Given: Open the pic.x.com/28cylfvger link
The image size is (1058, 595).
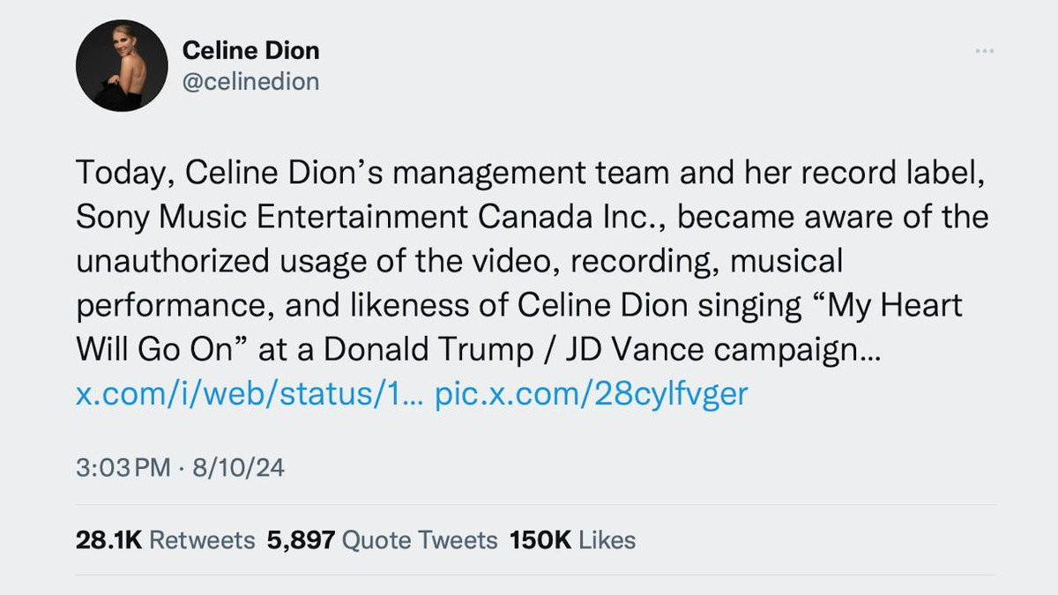Looking at the screenshot, I should point(592,393).
